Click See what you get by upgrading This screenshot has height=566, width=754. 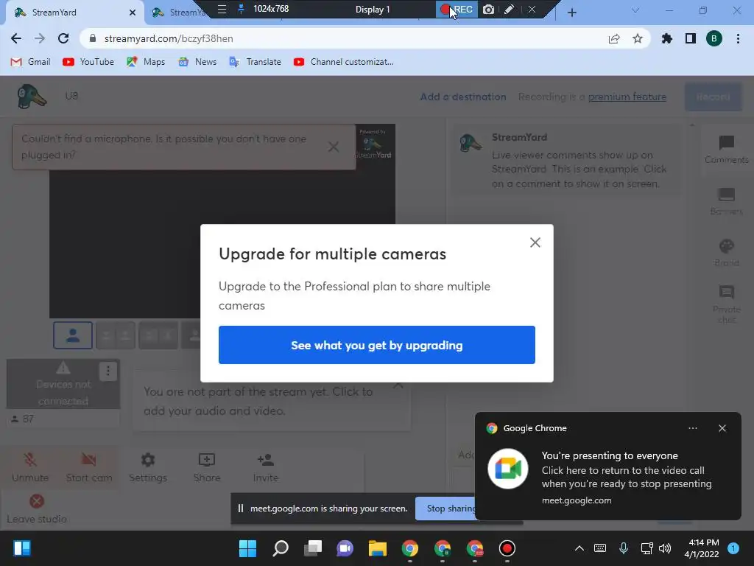click(x=376, y=345)
